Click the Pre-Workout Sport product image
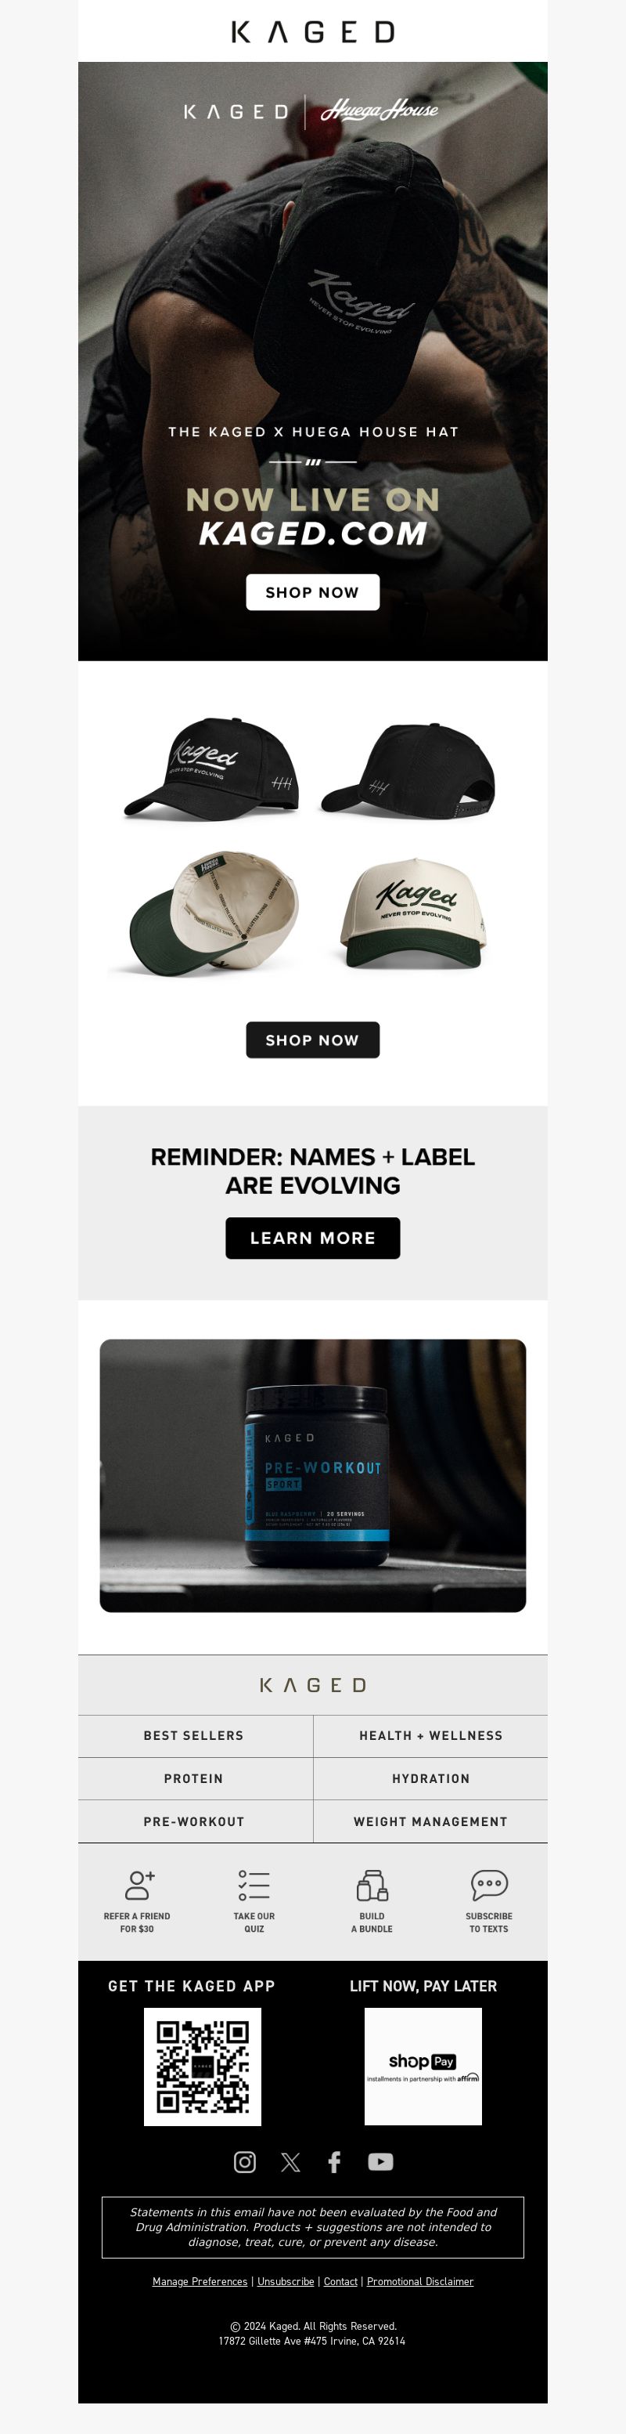Image resolution: width=626 pixels, height=2434 pixels. click(x=312, y=1475)
